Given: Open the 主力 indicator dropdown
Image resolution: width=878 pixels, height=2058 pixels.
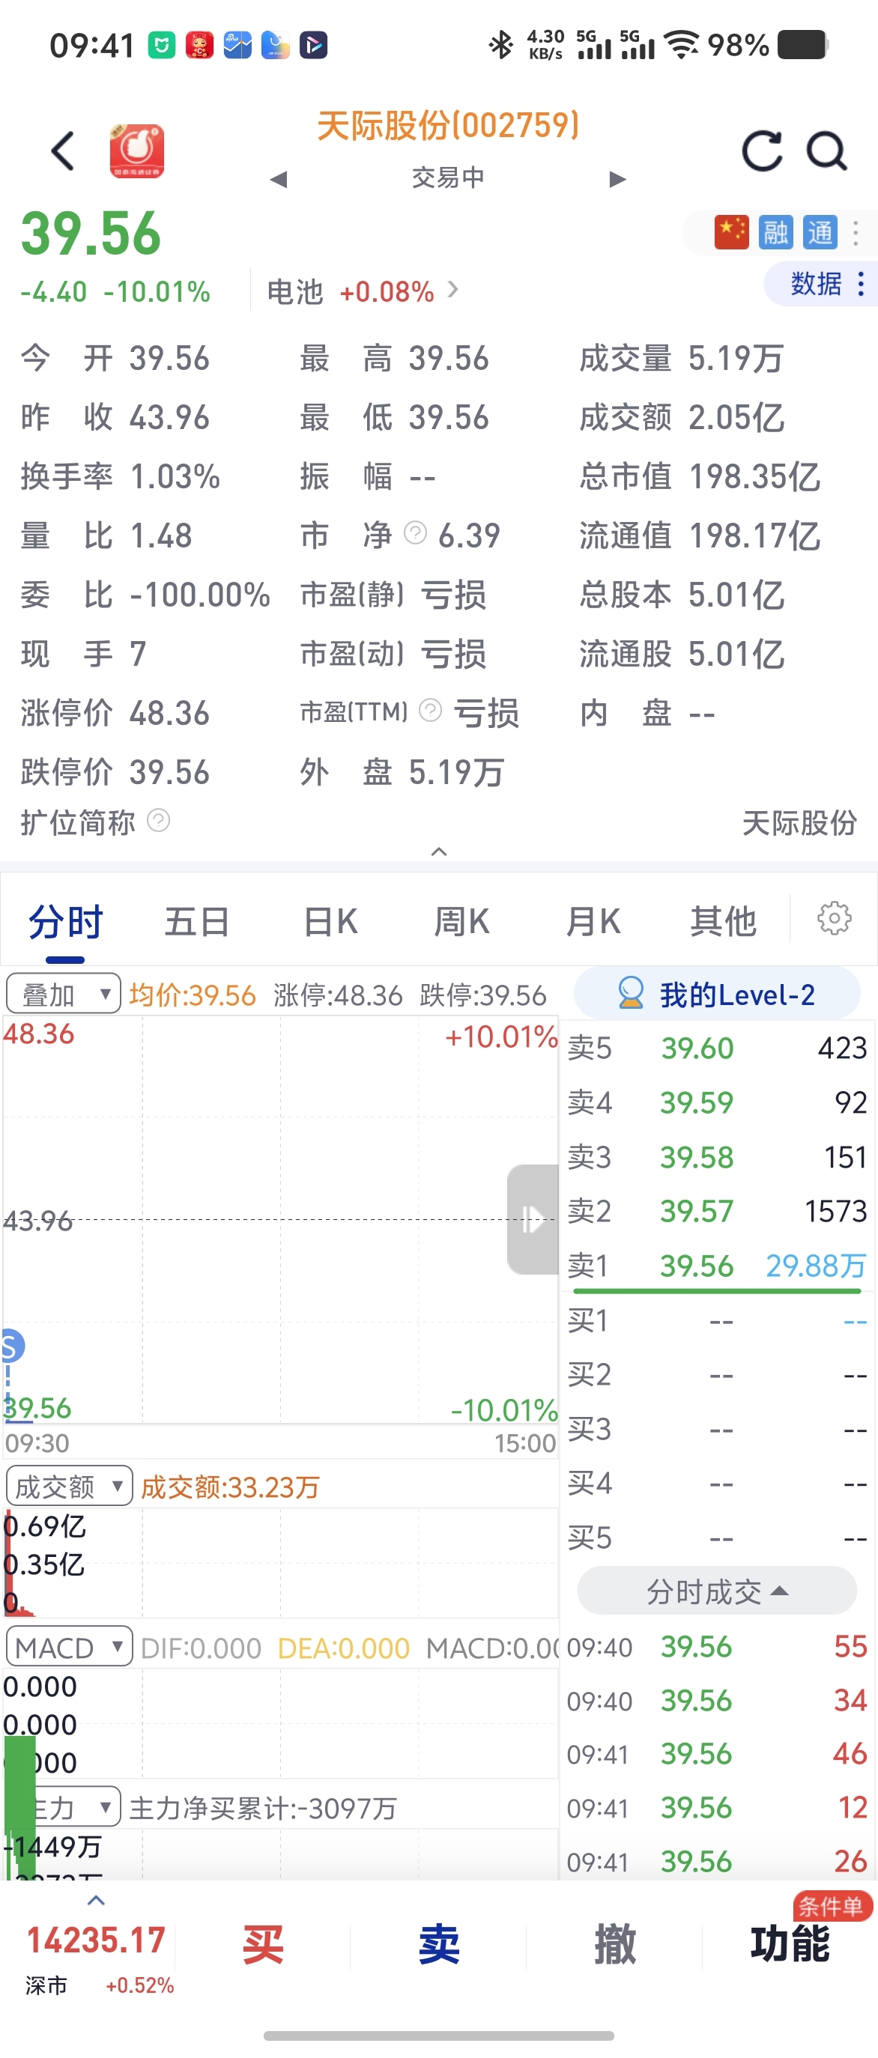Looking at the screenshot, I should (x=63, y=1807).
